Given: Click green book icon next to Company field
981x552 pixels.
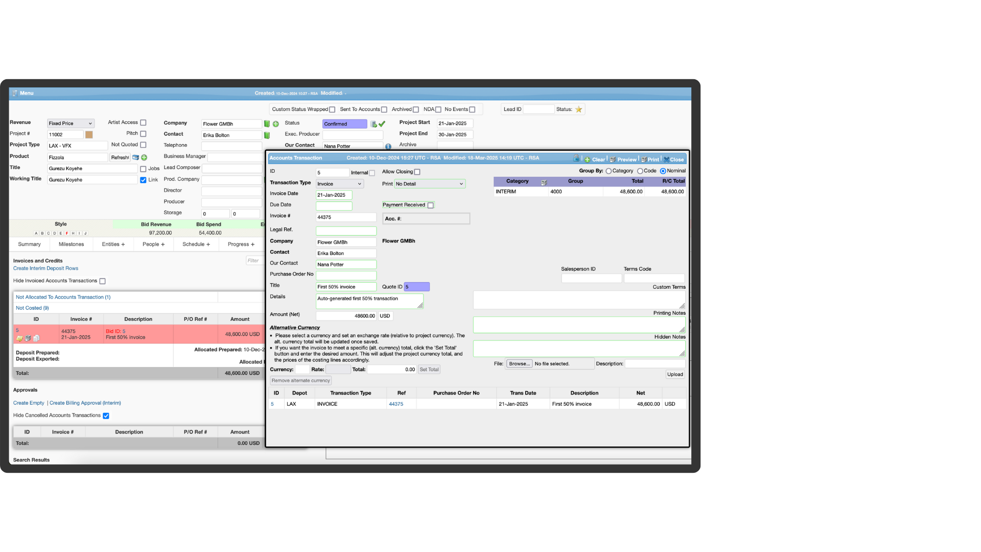Looking at the screenshot, I should (267, 124).
